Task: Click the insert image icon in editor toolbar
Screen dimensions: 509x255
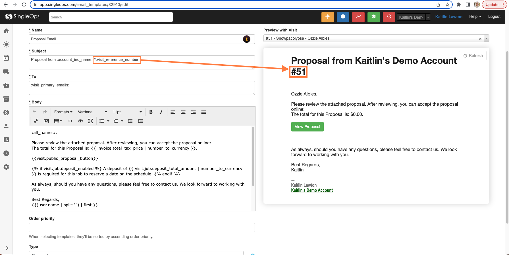Action: pos(46,121)
